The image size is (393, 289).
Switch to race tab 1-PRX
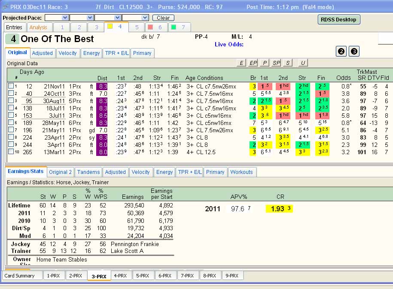tap(53, 276)
